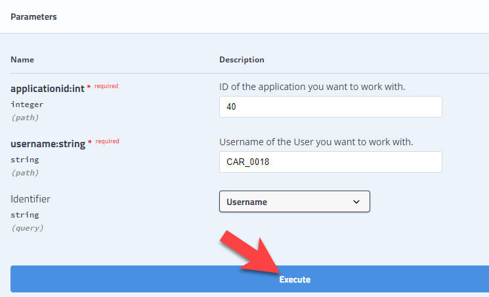489x297 pixels.
Task: Click the required marker beside applicationid
Action: tap(106, 86)
